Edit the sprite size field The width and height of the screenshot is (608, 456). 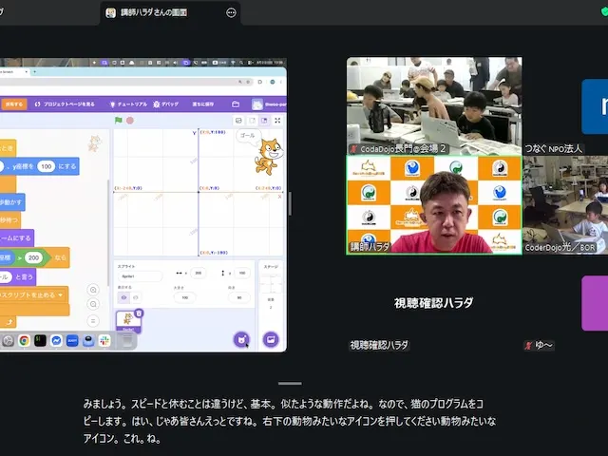pos(185,297)
